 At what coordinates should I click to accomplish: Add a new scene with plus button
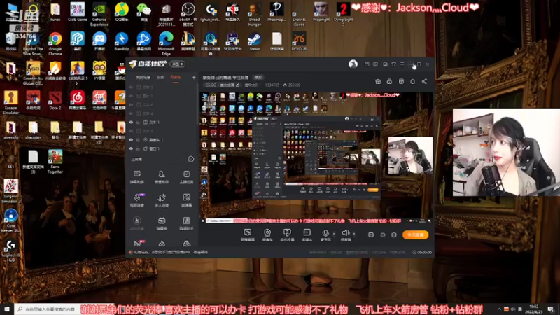point(194,77)
